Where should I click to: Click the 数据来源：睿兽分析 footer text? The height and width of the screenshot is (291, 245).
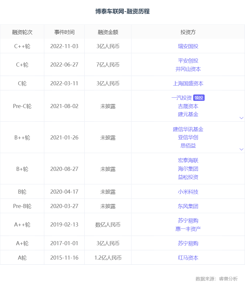[216, 279]
